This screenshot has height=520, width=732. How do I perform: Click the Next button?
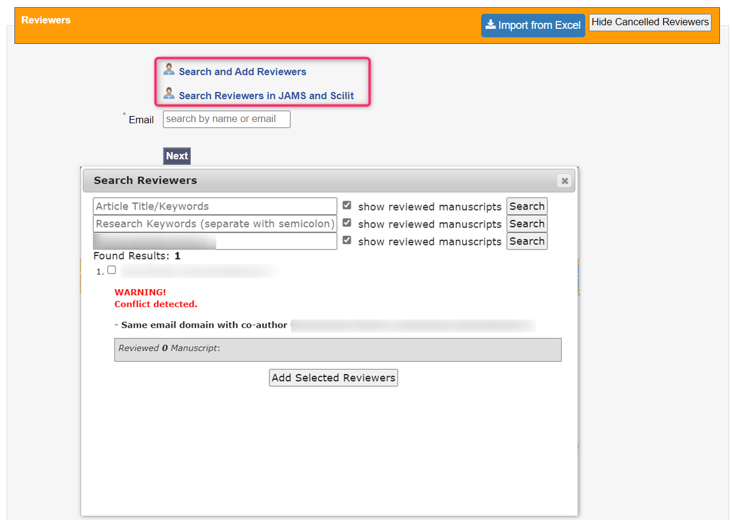tap(177, 156)
